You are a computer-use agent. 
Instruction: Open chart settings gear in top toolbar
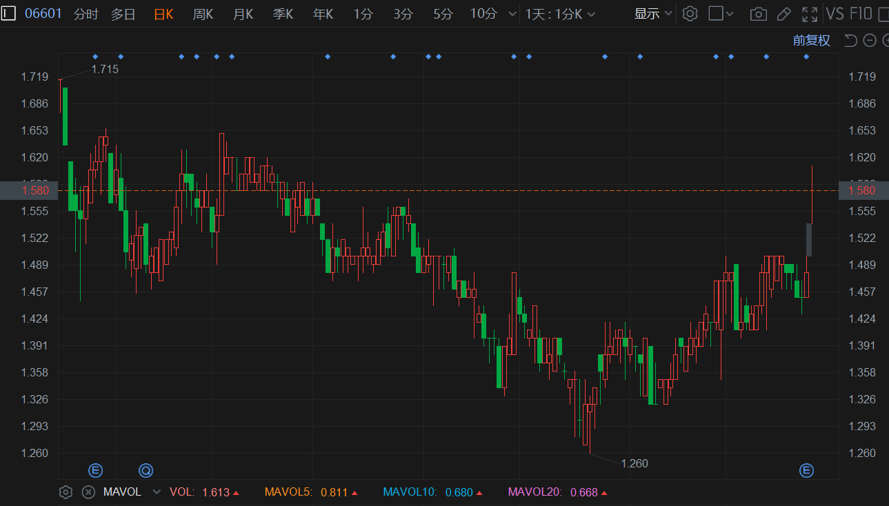coord(690,14)
